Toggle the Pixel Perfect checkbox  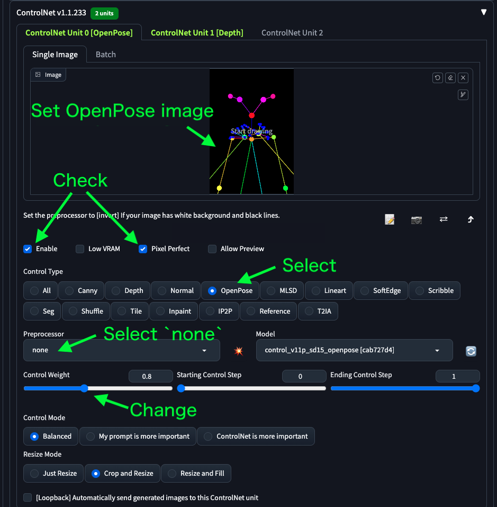[x=143, y=249]
